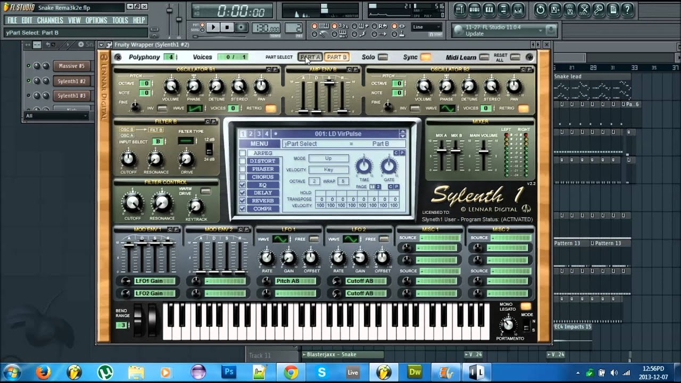
Task: Toggle the Mono Legato switch
Action: click(526, 306)
